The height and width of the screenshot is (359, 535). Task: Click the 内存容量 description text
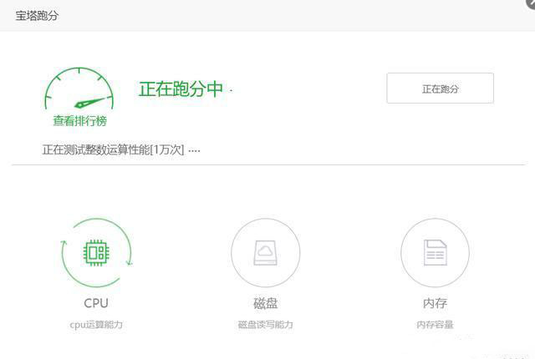tap(435, 325)
